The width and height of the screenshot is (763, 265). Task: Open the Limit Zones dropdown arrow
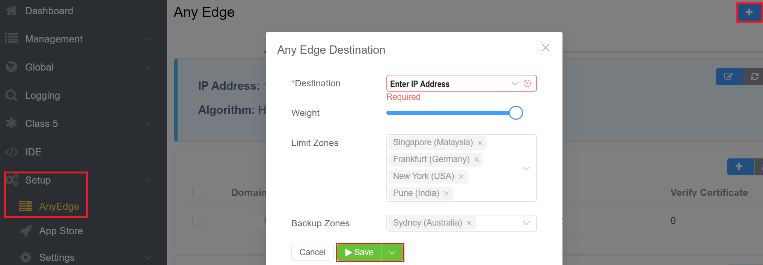(x=526, y=168)
